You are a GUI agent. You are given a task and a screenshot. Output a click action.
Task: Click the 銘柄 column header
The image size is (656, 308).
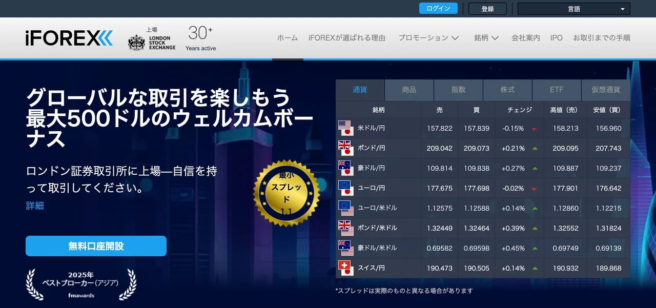(379, 110)
